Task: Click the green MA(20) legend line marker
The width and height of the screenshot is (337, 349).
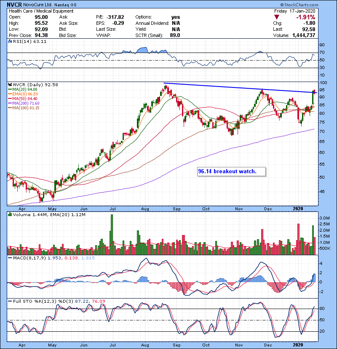Action: (10, 90)
